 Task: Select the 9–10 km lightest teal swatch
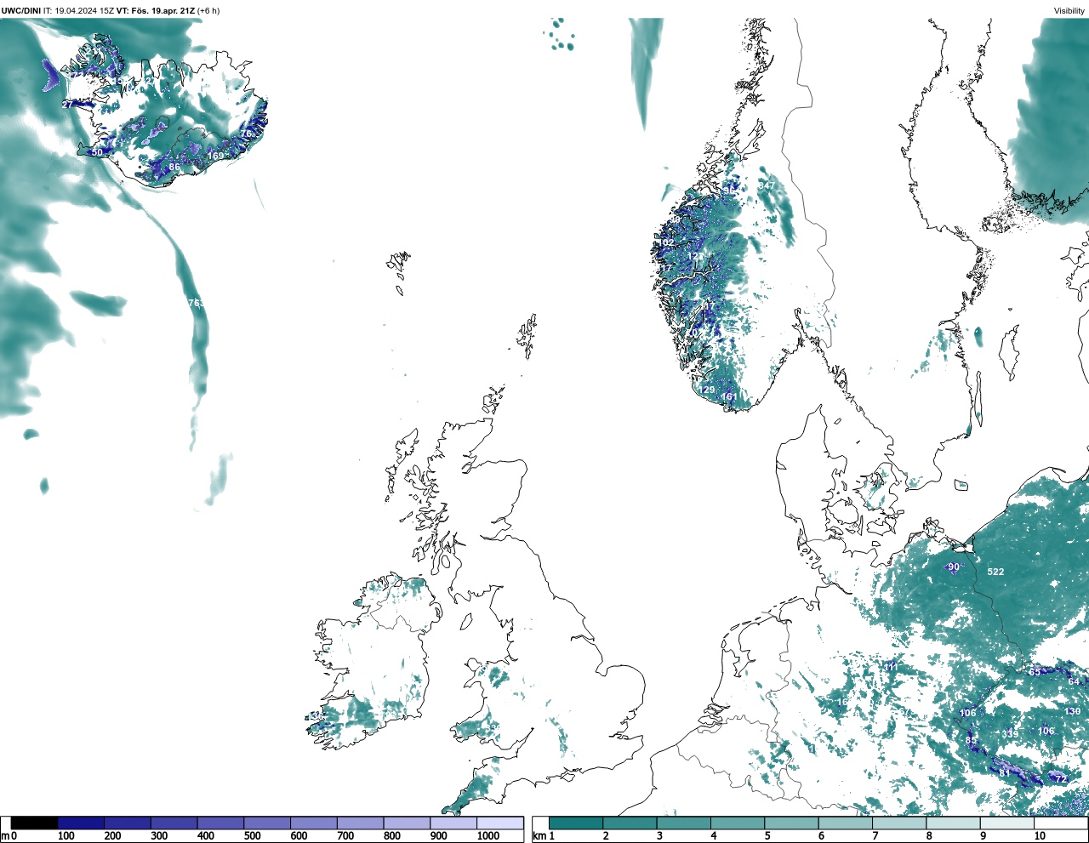pos(1006,823)
